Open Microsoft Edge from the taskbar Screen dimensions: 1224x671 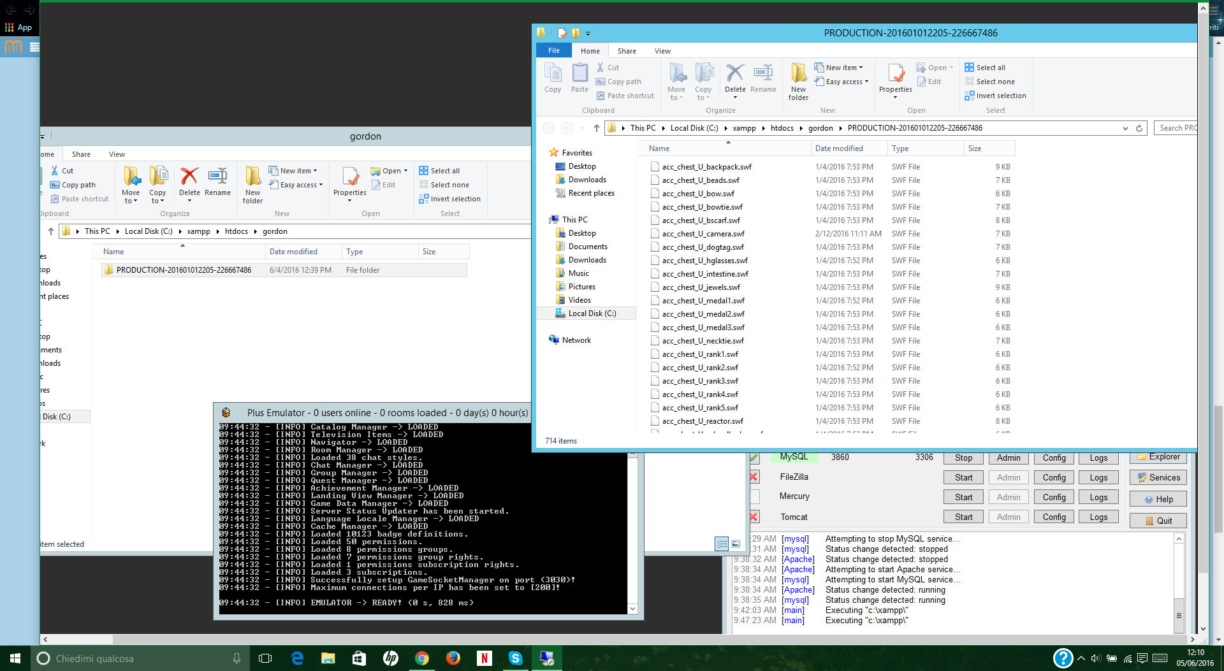297,658
